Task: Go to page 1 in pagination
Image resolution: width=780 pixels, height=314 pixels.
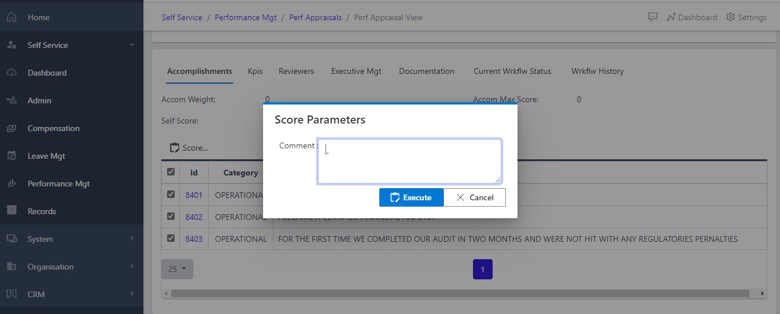Action: 483,270
